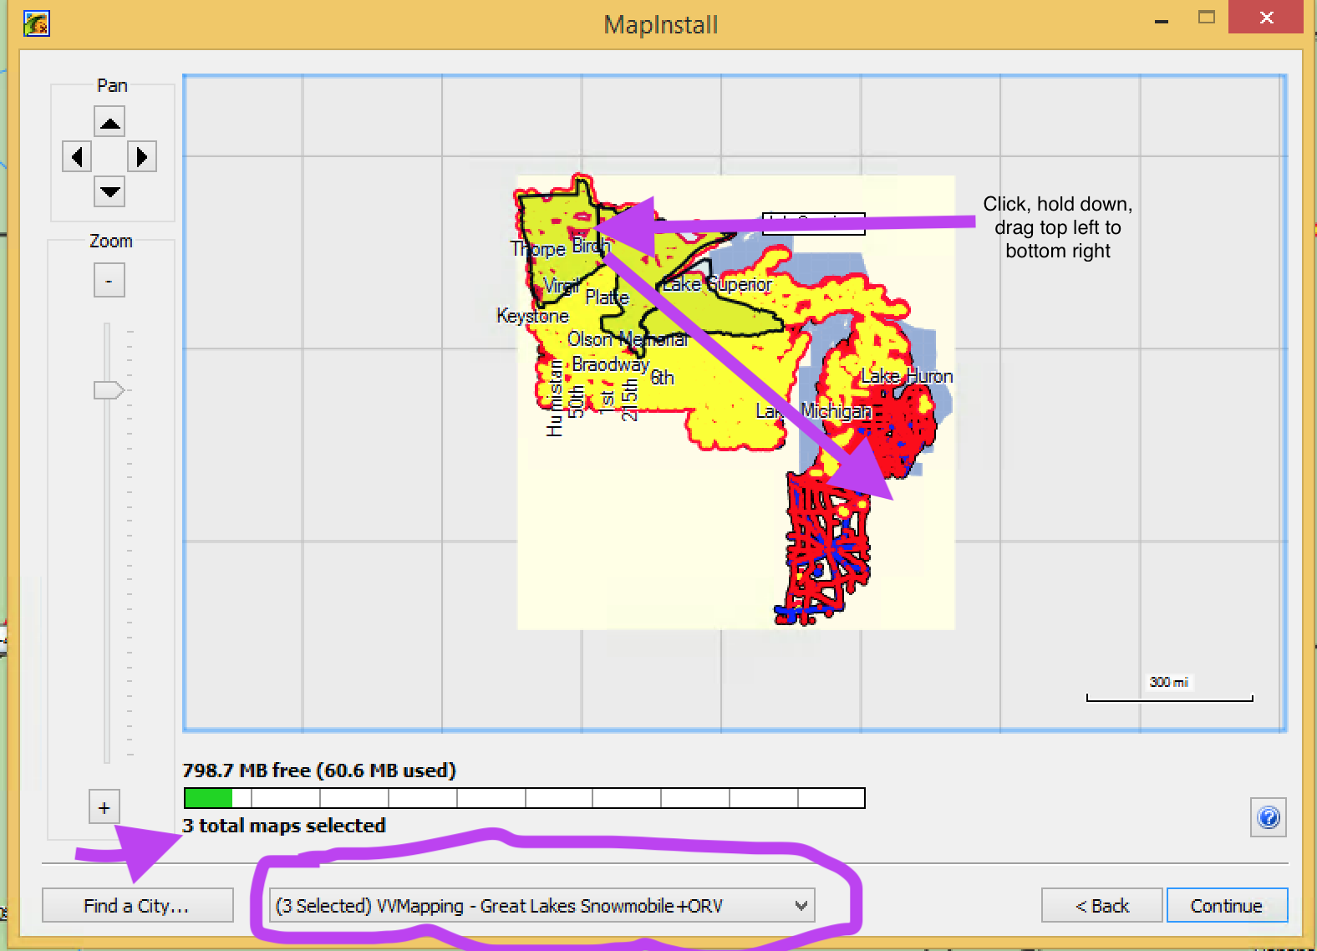Click the Lake Huron label on the map
The image size is (1317, 951).
pyautogui.click(x=907, y=376)
